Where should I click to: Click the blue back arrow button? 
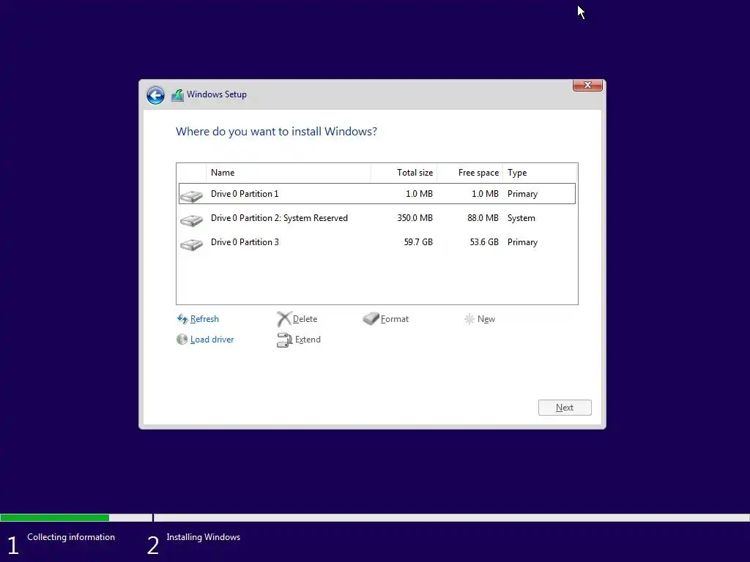coord(155,95)
